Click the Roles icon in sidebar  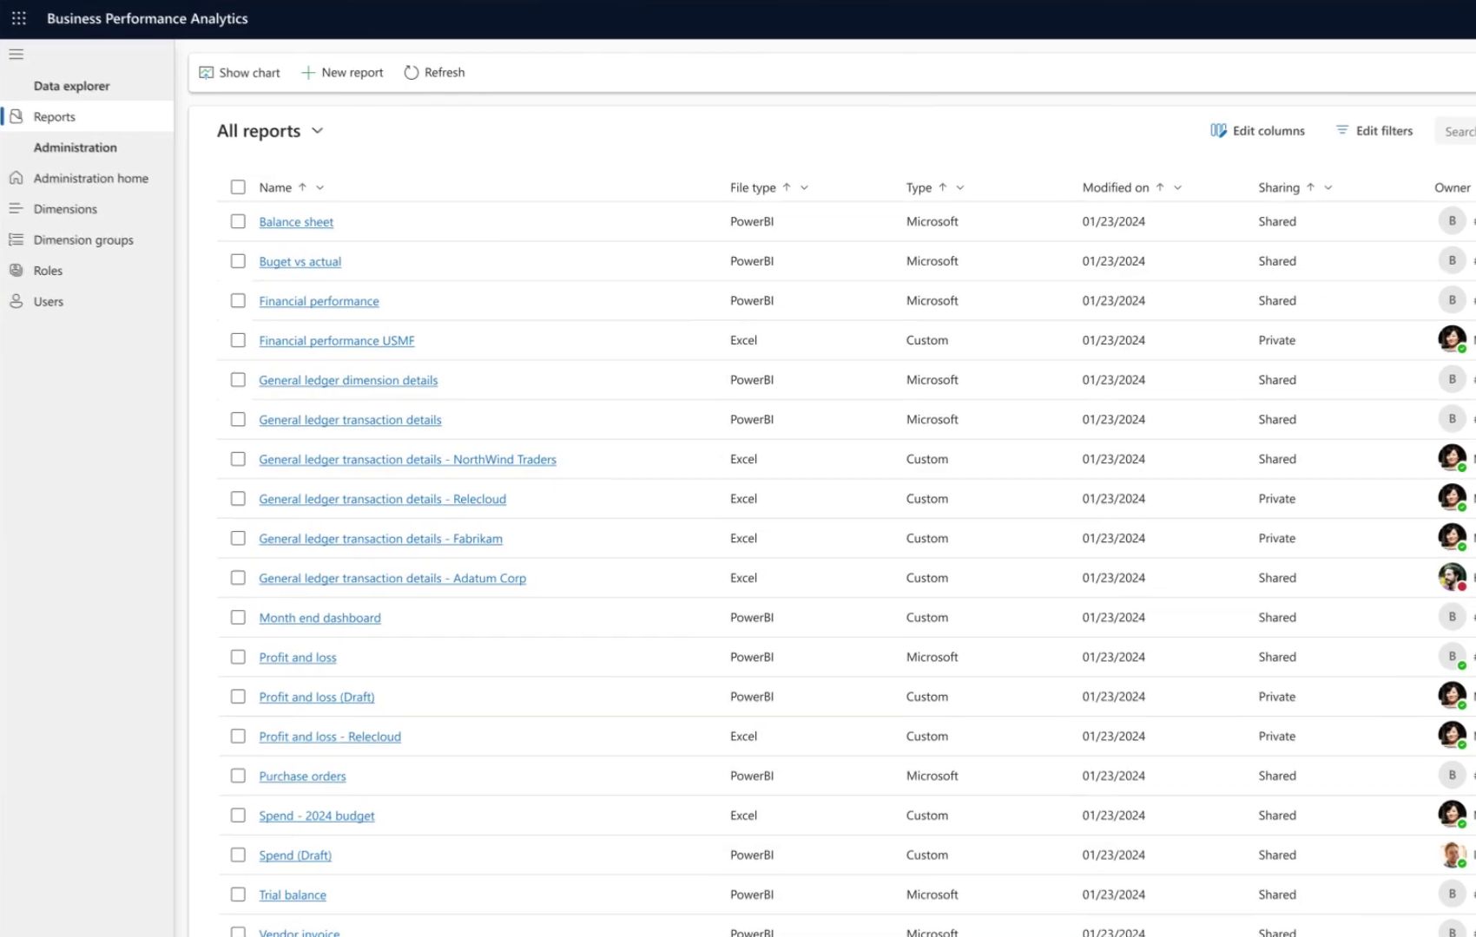pyautogui.click(x=16, y=271)
